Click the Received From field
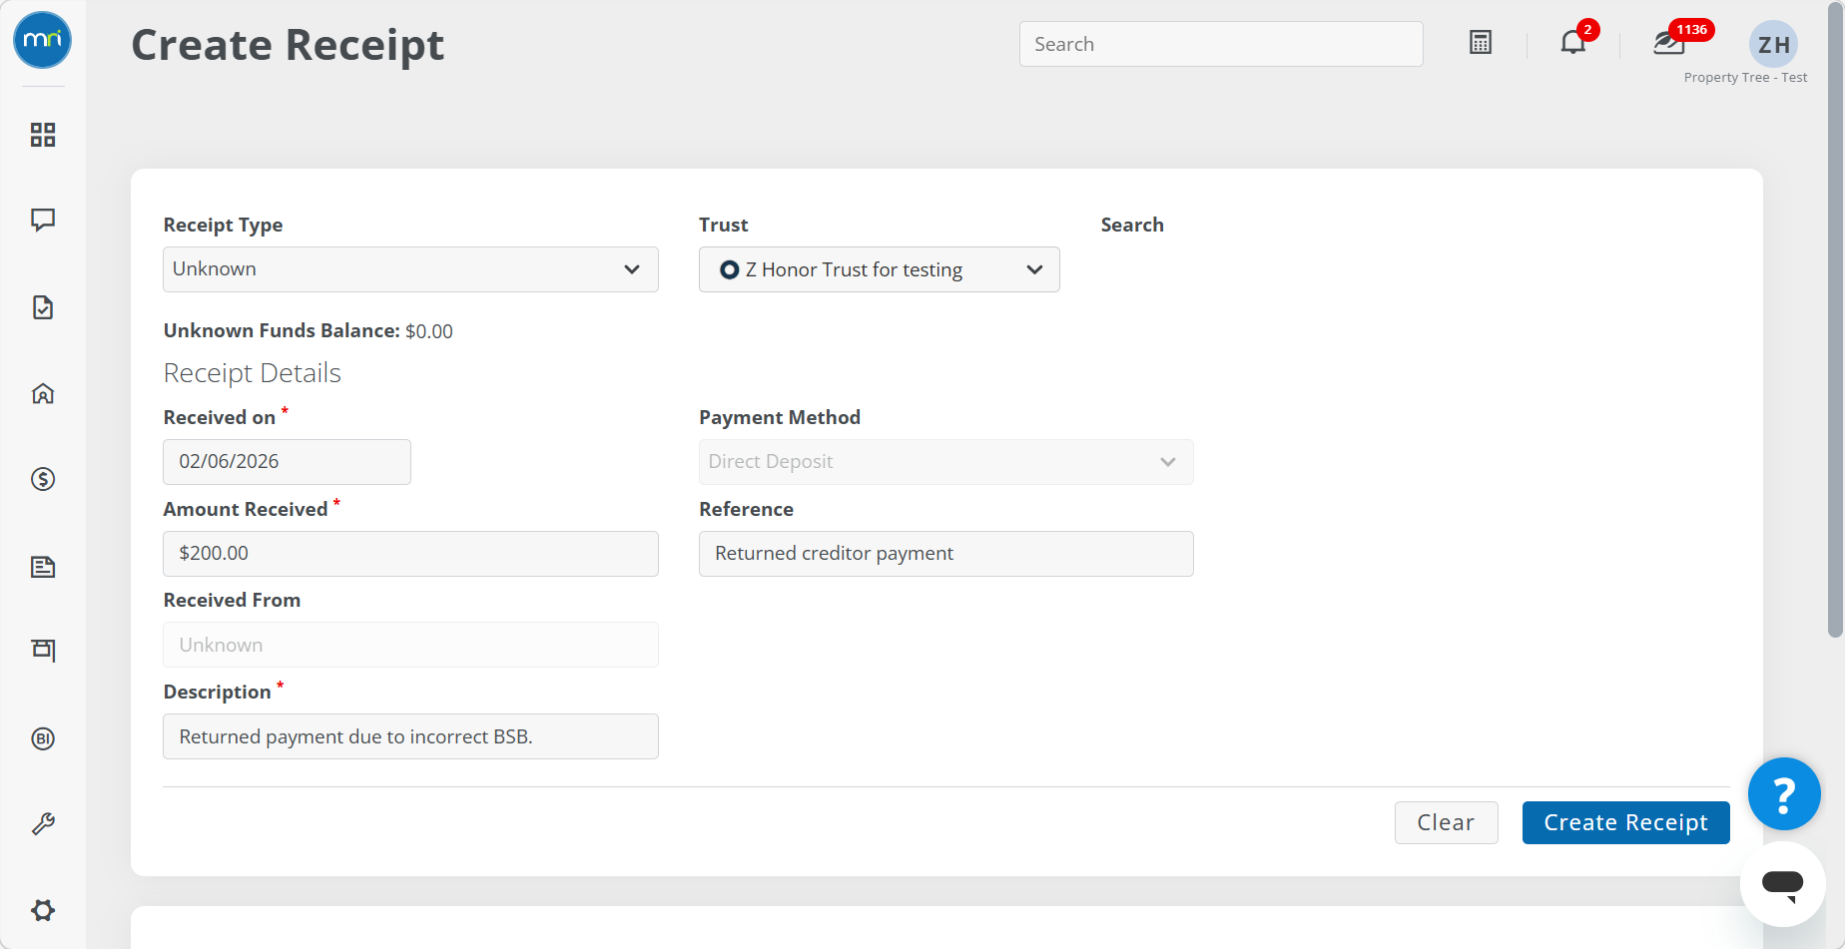The height and width of the screenshot is (949, 1845). click(x=410, y=645)
